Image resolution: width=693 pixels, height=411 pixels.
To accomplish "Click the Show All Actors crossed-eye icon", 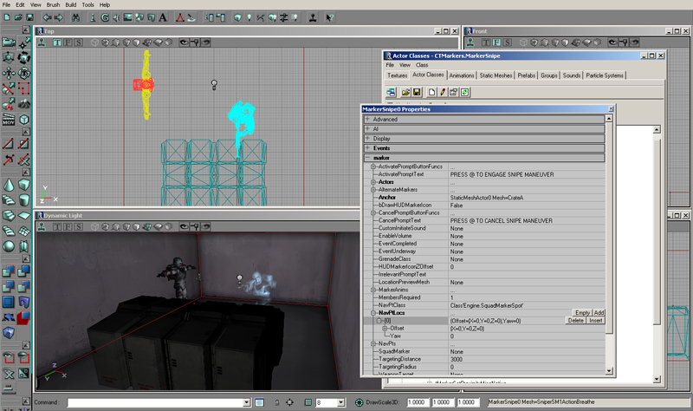I will [9, 374].
